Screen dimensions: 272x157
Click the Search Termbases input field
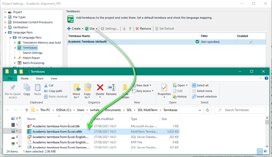pos(240,110)
